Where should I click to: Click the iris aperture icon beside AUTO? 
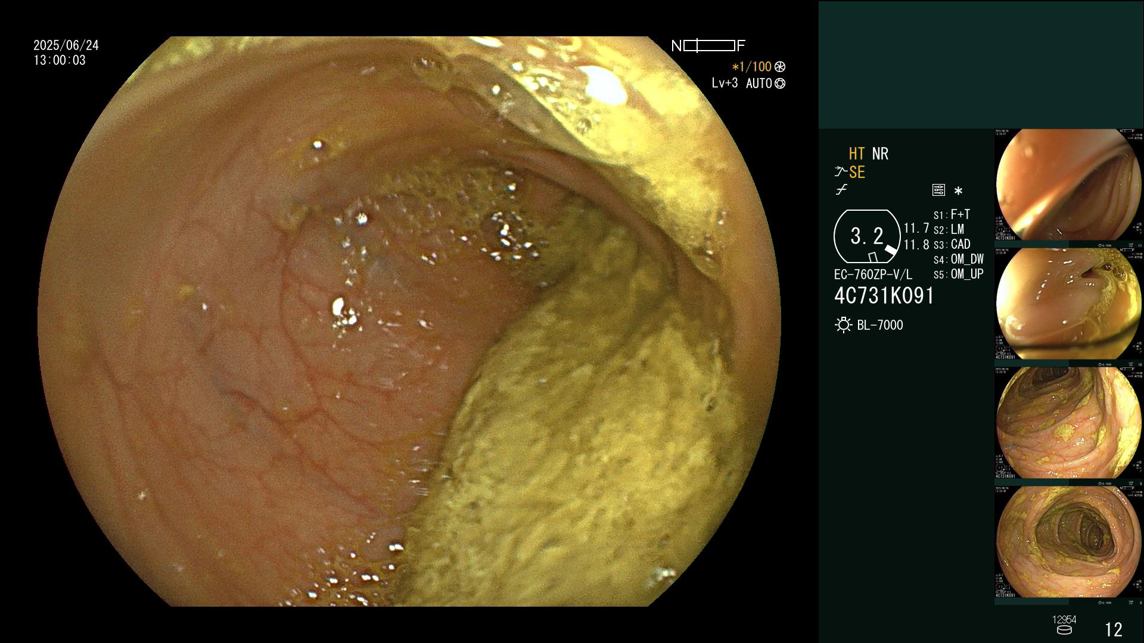(x=780, y=84)
